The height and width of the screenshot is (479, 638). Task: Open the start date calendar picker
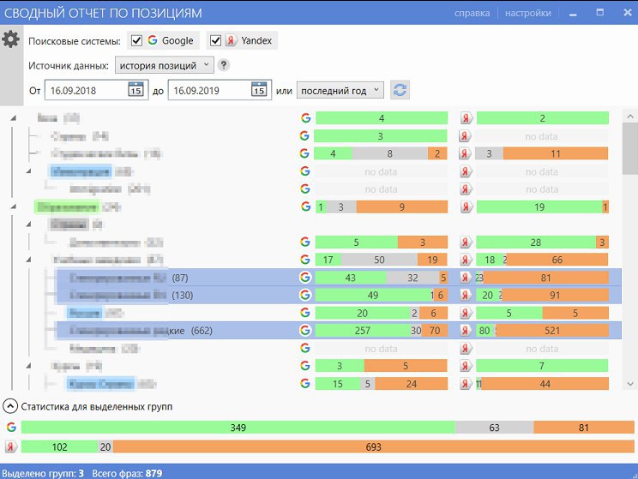135,89
